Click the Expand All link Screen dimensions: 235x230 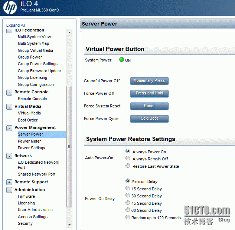[x=16, y=25]
